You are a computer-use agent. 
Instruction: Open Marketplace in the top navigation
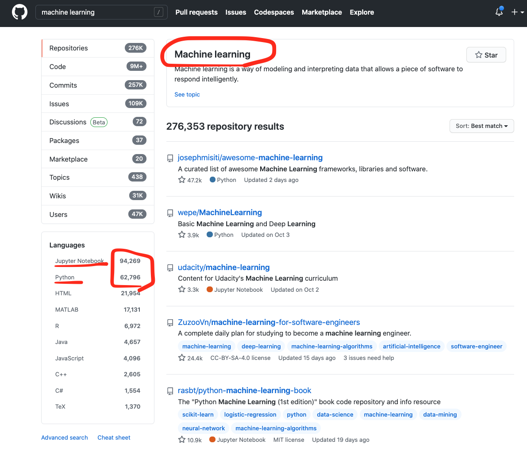(322, 12)
